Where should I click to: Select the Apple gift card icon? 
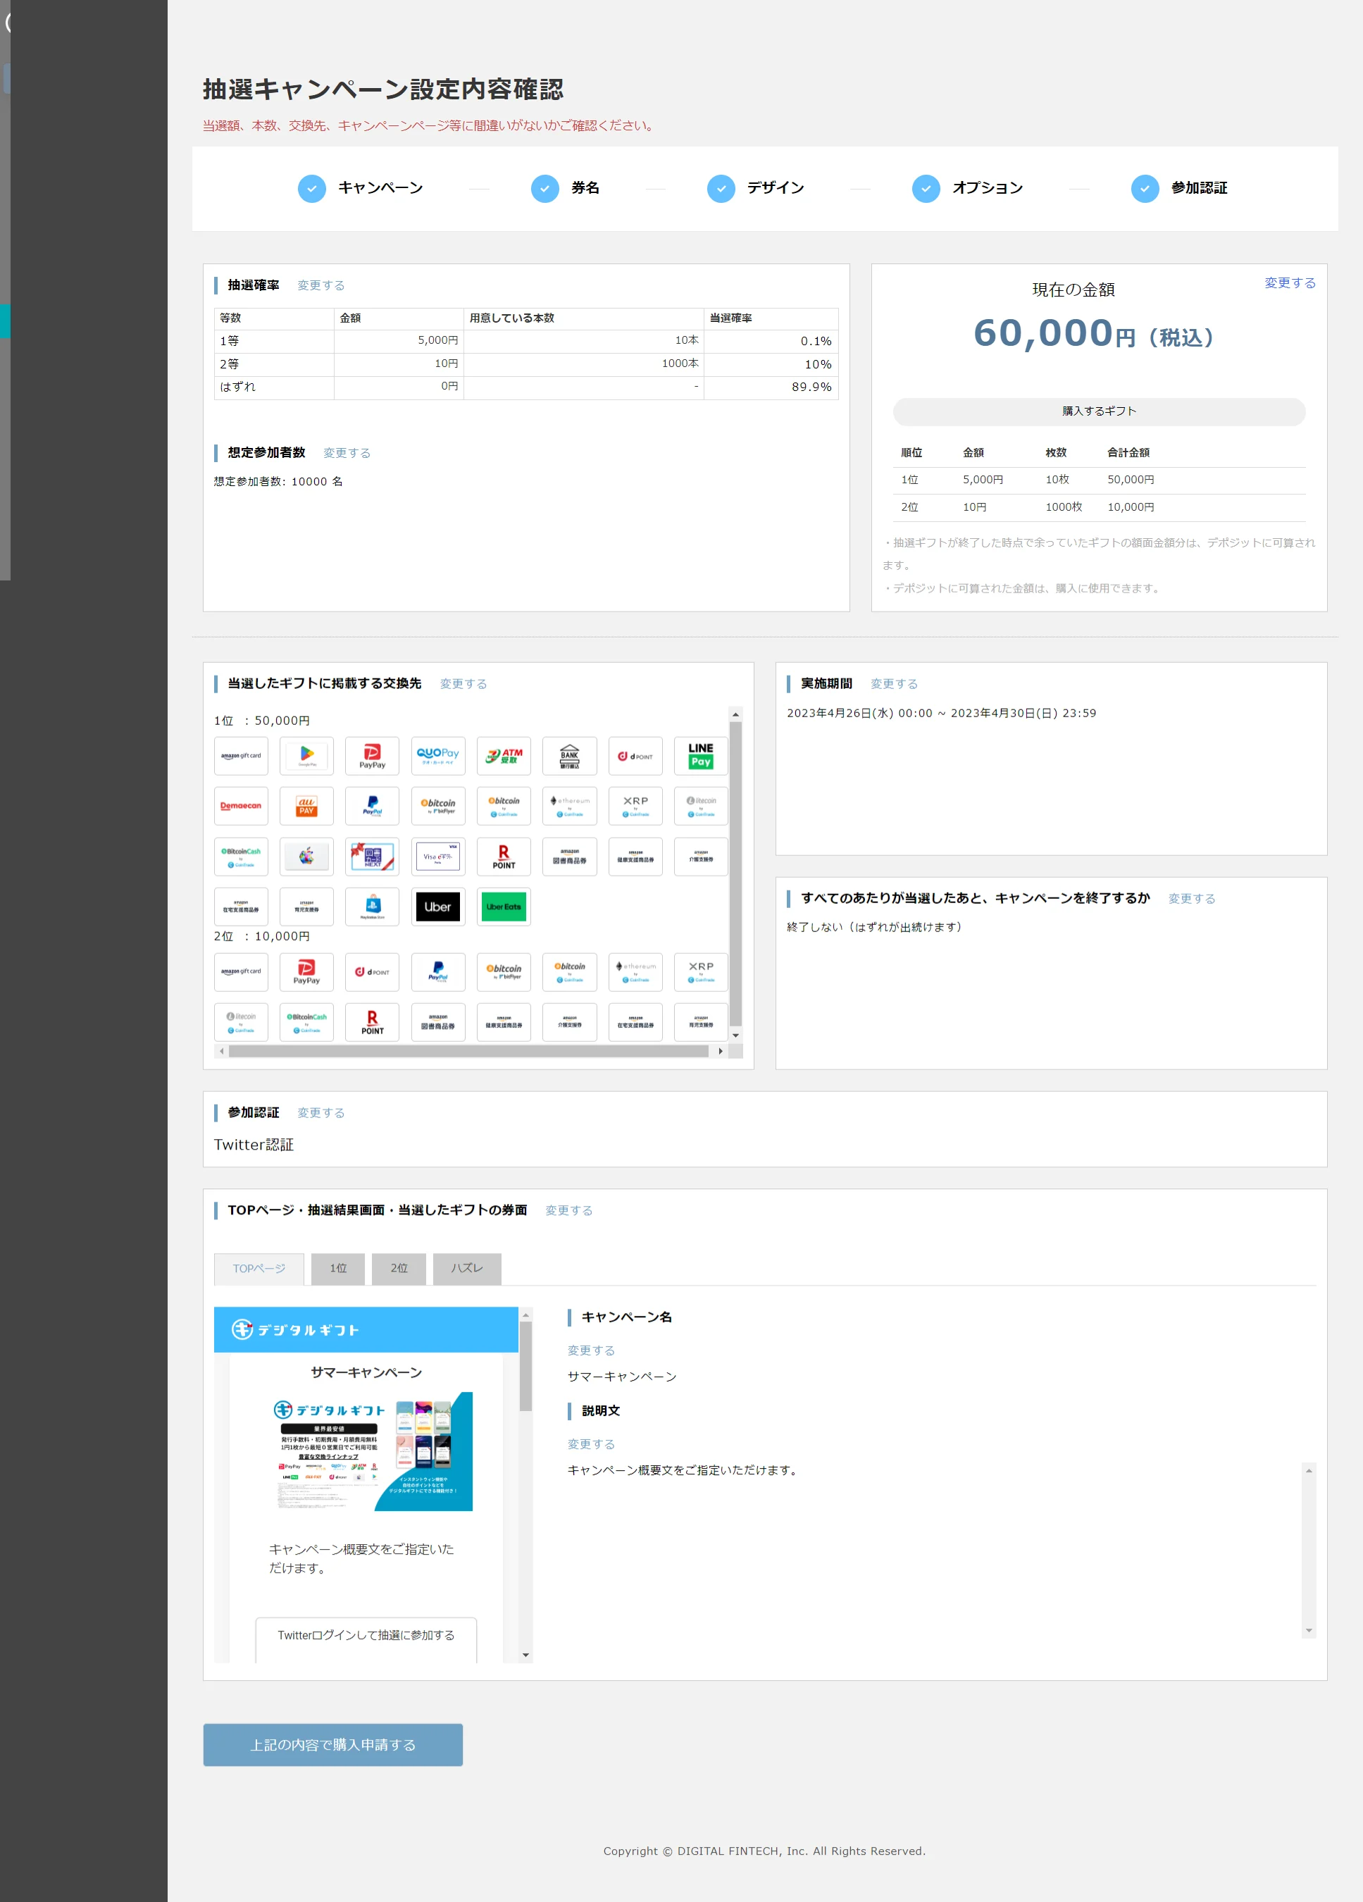click(x=306, y=856)
